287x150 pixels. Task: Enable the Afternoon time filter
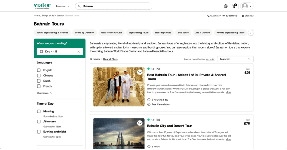[39, 122]
